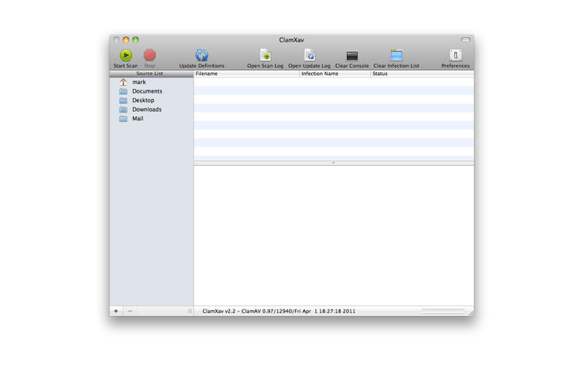This screenshot has width=584, height=365.
Task: Sort by the Filename column header
Action: click(247, 74)
